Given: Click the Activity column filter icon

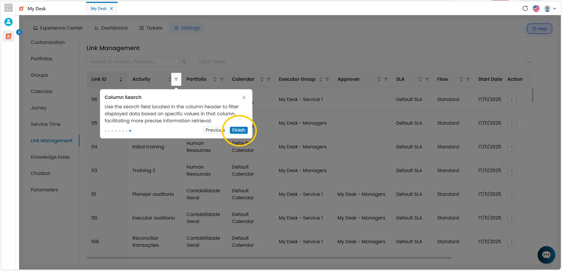Looking at the screenshot, I should pos(176,79).
